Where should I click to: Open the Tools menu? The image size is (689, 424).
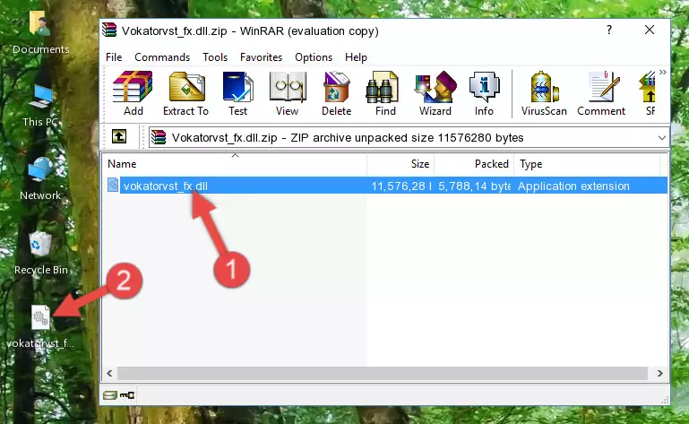coord(215,57)
